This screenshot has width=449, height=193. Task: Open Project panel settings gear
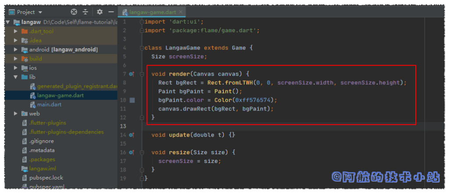click(100, 12)
